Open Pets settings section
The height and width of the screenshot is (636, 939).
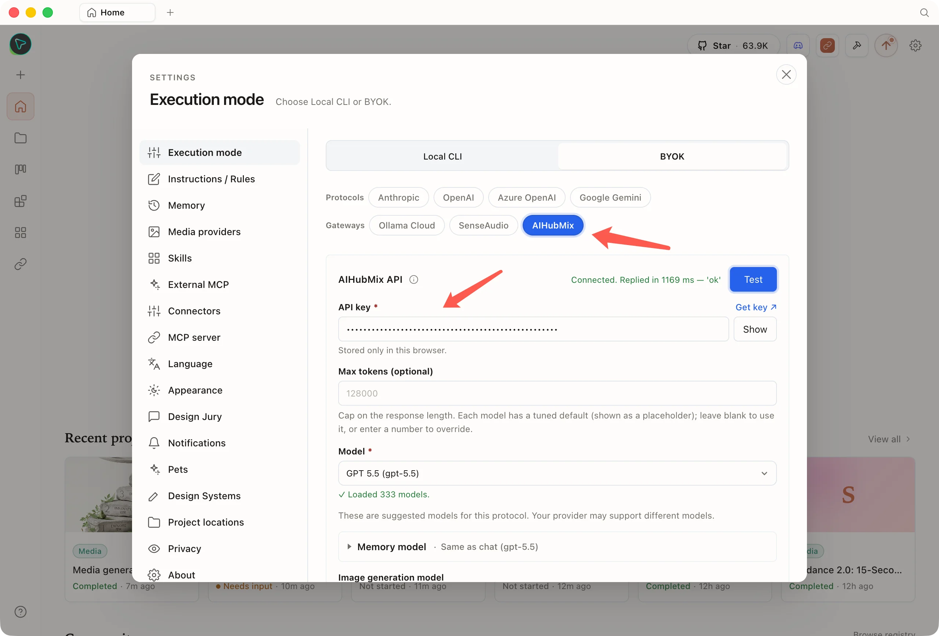(219, 469)
